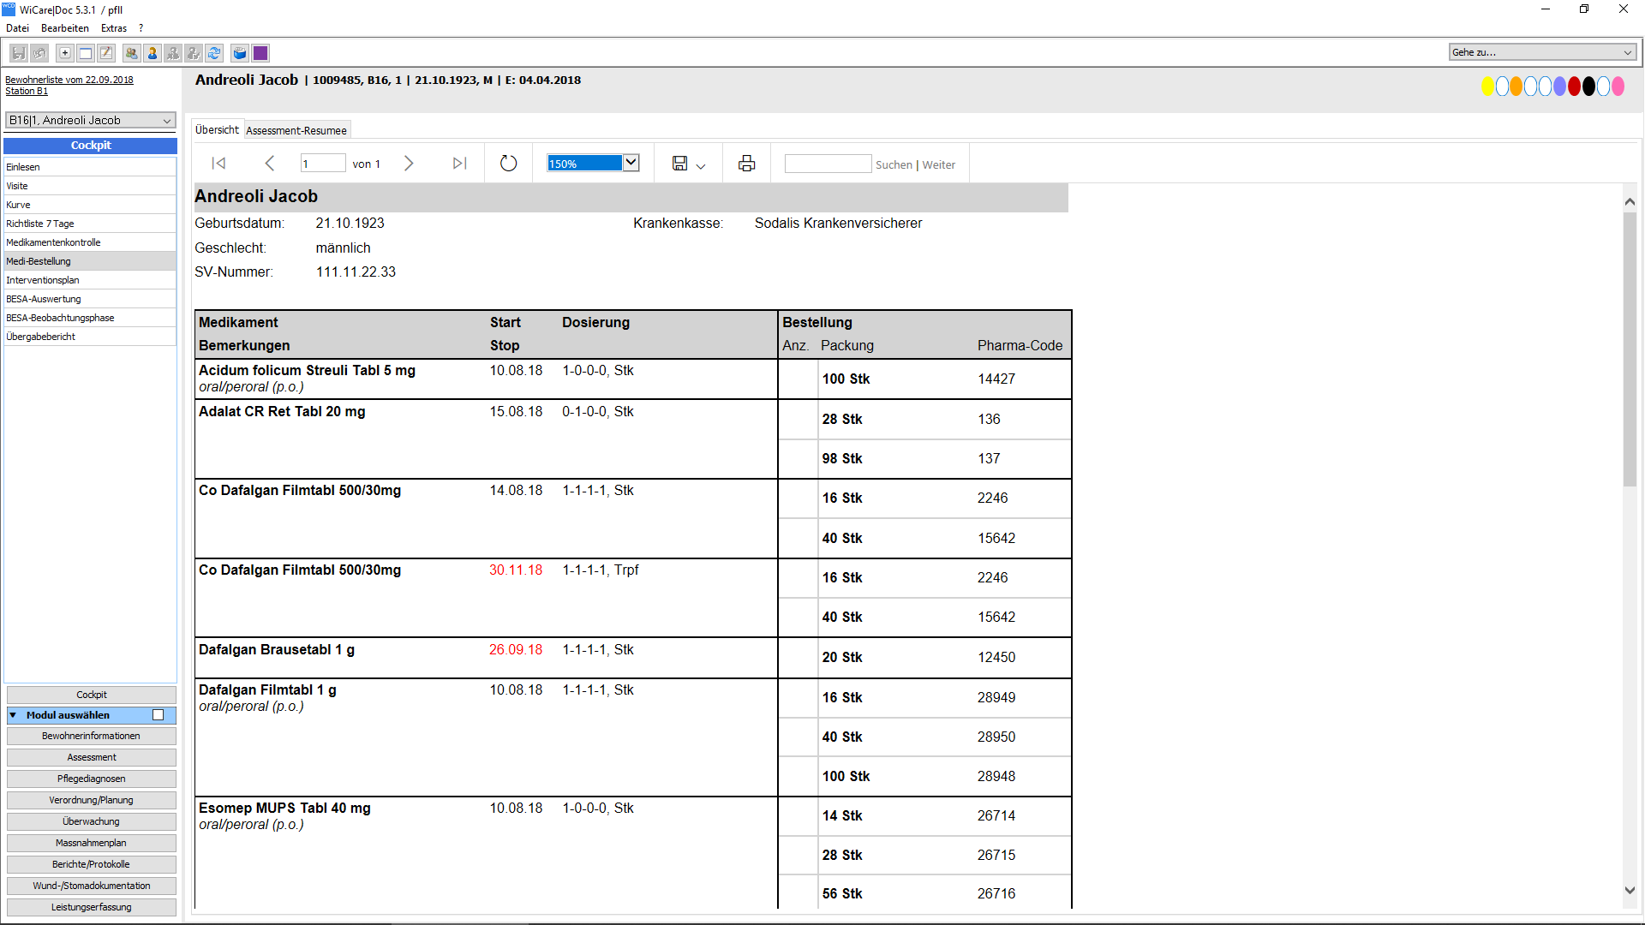Click the Weiter find-next link
The image size is (1645, 925).
[x=939, y=164]
